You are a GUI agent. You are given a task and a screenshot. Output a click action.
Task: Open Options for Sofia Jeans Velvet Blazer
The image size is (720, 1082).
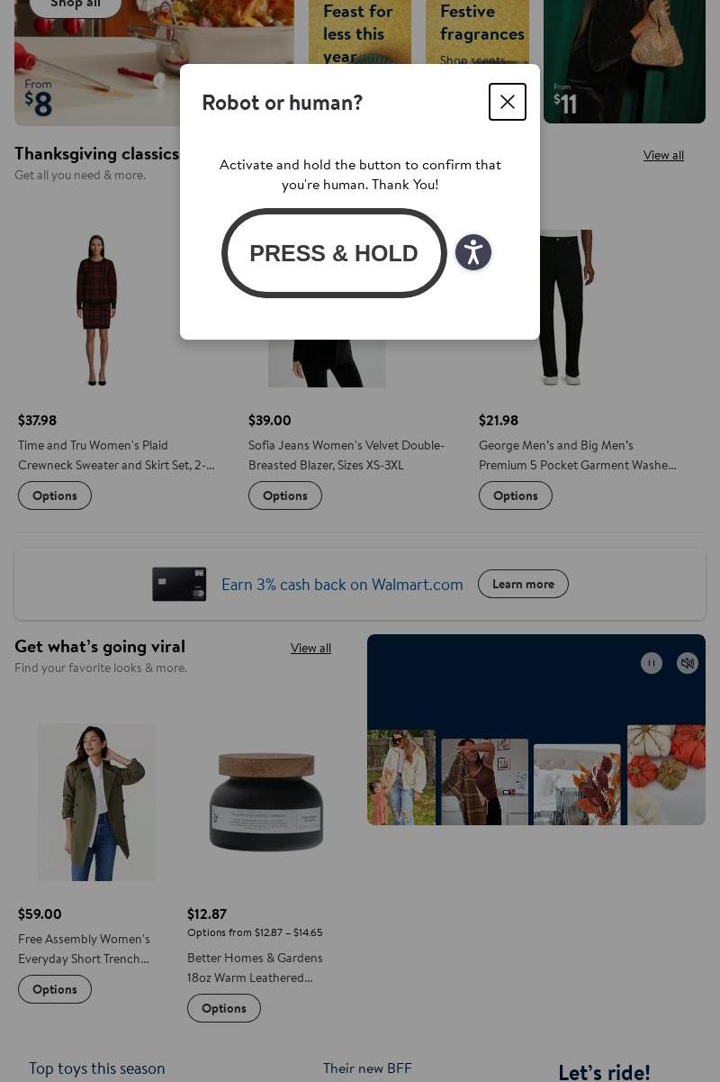(x=285, y=496)
